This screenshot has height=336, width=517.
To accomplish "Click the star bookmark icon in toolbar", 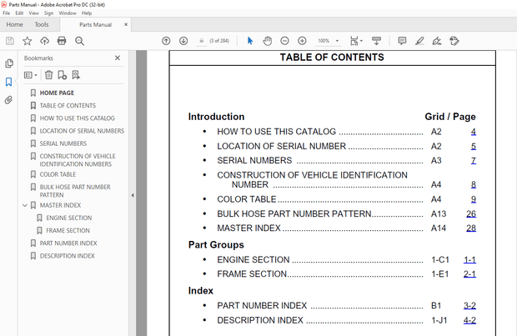I will tap(27, 41).
